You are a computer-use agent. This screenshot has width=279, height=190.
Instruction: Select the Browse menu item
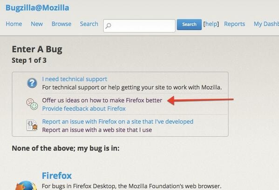(x=61, y=24)
